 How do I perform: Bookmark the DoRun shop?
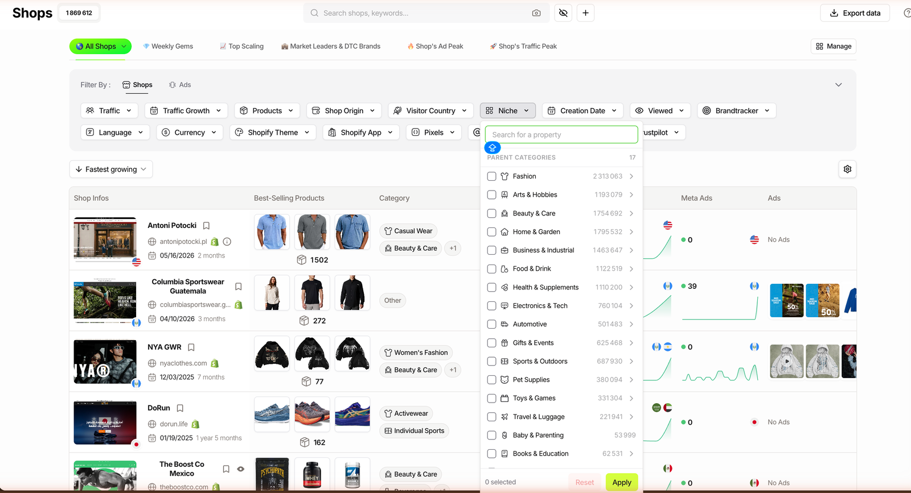tap(180, 408)
